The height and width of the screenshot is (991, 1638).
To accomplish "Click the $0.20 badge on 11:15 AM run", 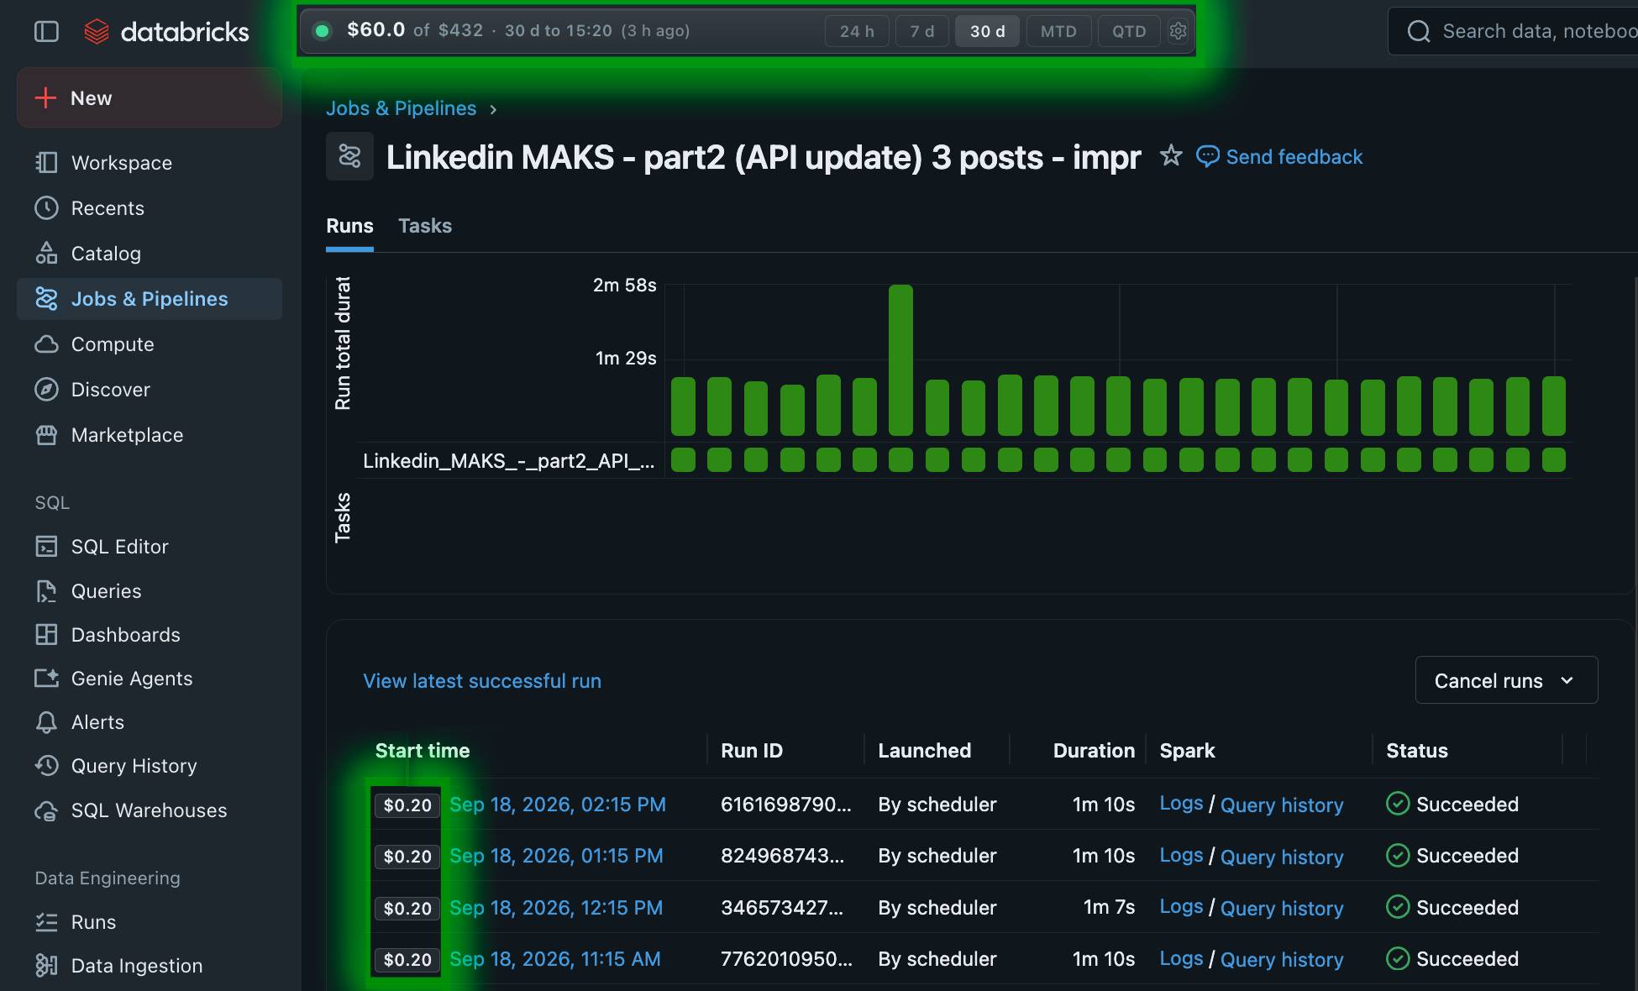I will point(407,960).
